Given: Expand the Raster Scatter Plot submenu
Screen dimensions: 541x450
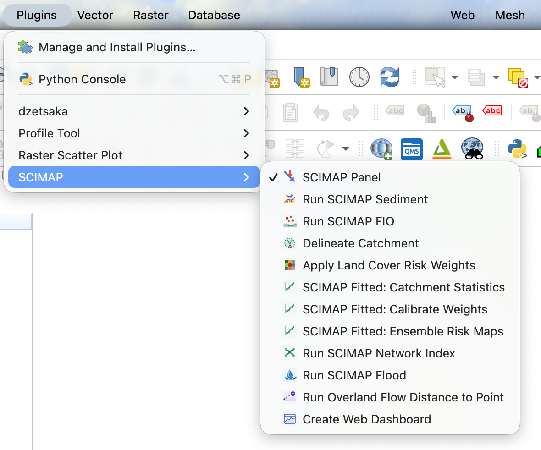Looking at the screenshot, I should click(134, 155).
